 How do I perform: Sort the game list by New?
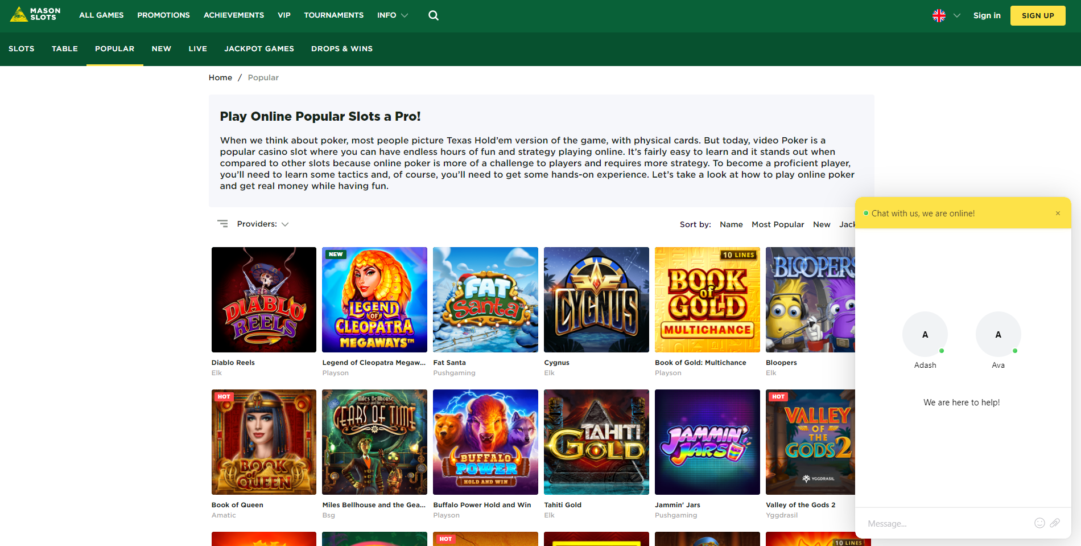(822, 224)
